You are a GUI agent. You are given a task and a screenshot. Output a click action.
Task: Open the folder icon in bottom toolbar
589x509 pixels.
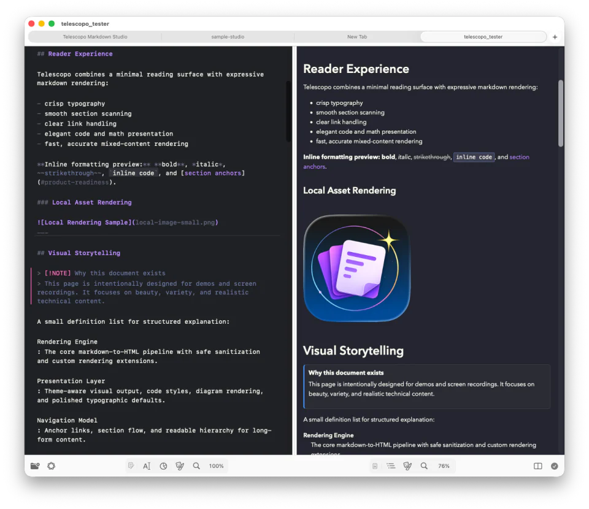click(35, 466)
